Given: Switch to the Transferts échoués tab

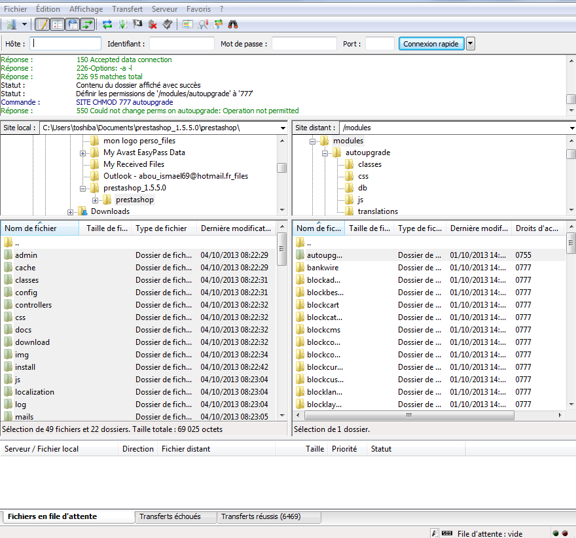Looking at the screenshot, I should [170, 516].
